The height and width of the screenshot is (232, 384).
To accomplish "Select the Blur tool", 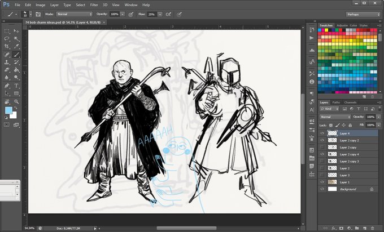I will 7,77.
